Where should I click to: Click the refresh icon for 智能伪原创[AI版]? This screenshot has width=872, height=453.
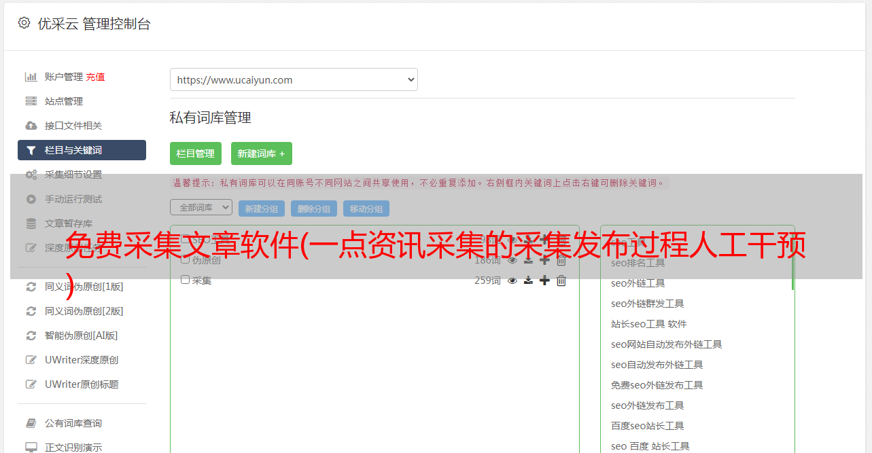[31, 336]
